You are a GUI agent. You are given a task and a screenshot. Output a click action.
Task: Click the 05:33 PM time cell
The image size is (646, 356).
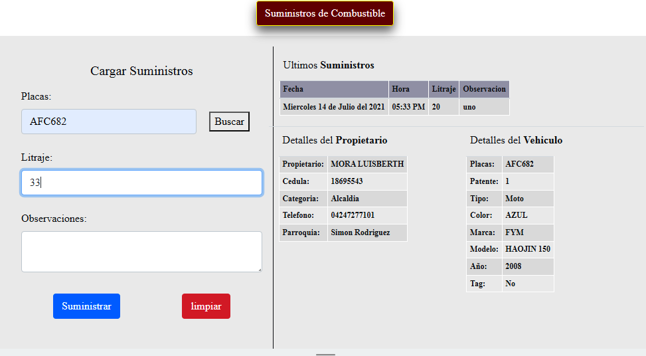point(408,106)
